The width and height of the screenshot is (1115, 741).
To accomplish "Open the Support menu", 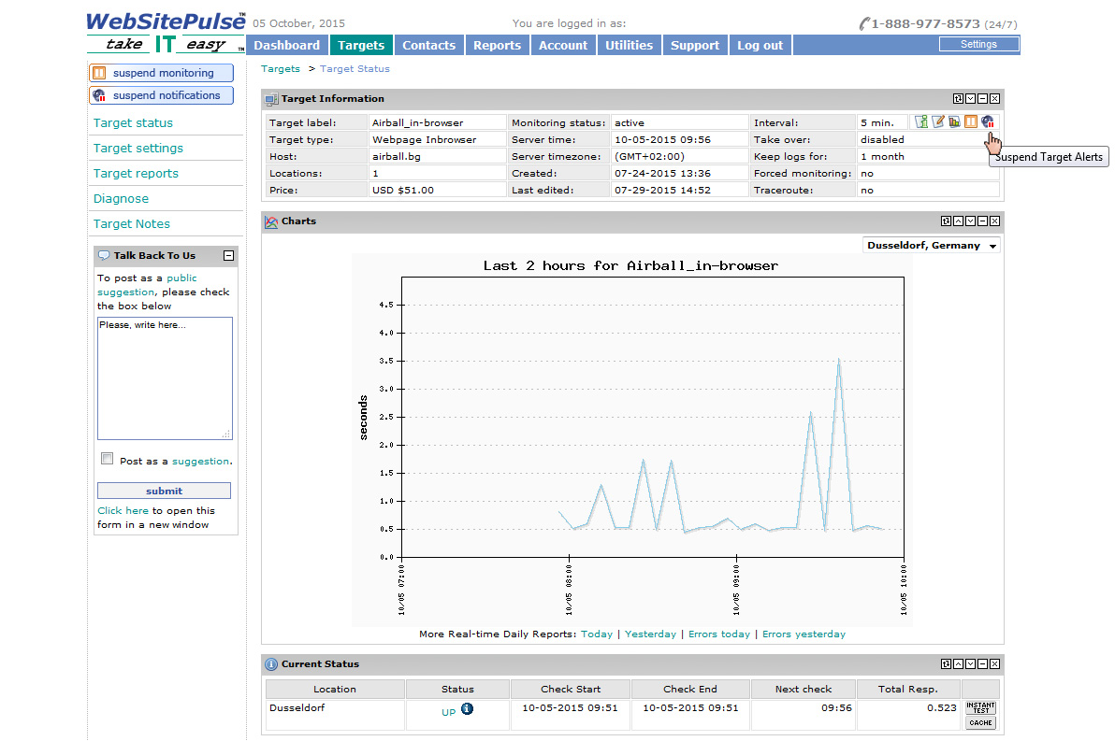I will (x=695, y=45).
